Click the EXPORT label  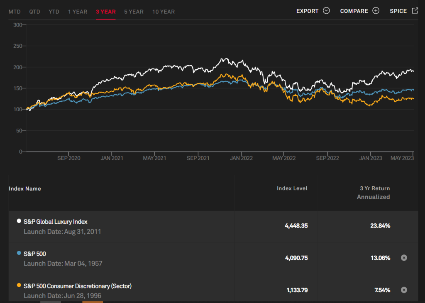(308, 11)
